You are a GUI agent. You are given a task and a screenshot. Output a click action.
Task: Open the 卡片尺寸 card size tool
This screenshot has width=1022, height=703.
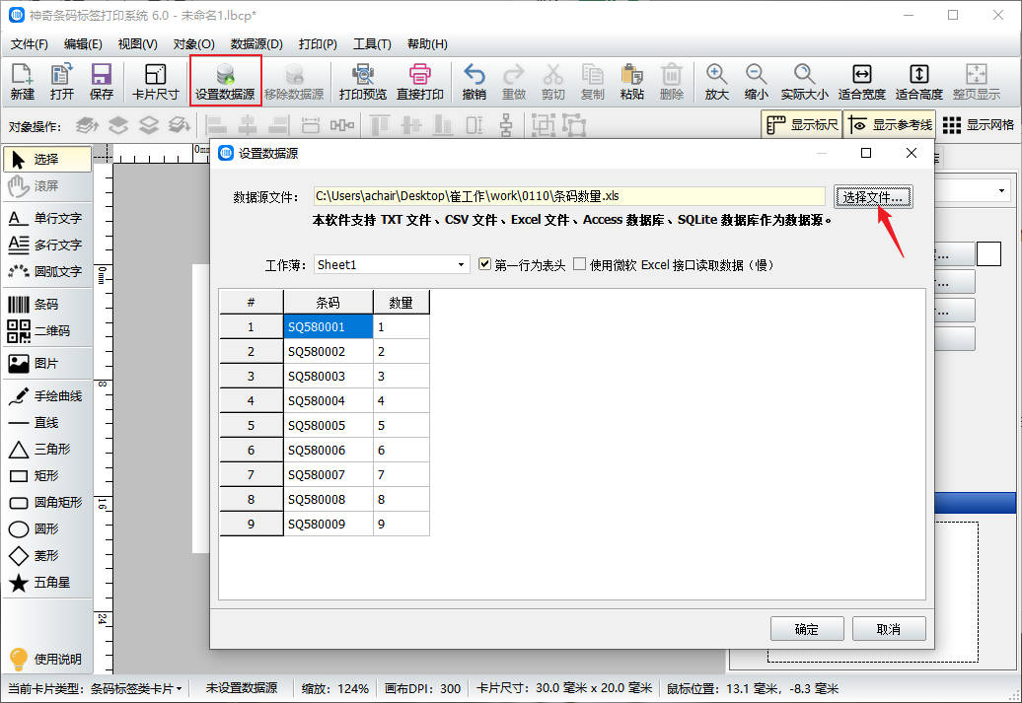[155, 82]
